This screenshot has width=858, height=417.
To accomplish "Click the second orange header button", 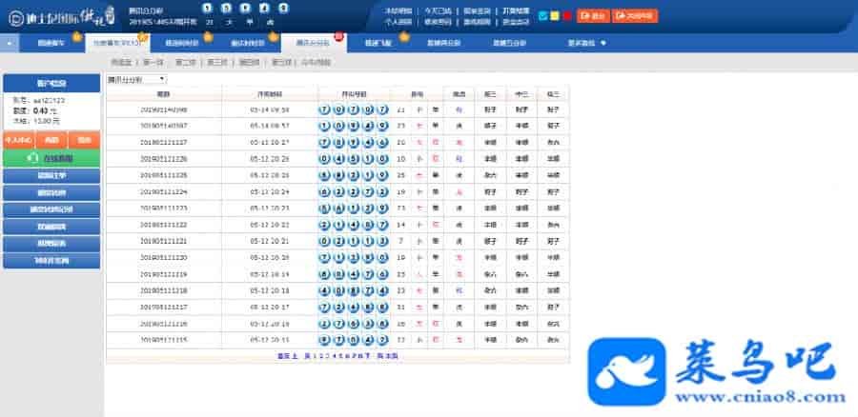I will tap(634, 16).
